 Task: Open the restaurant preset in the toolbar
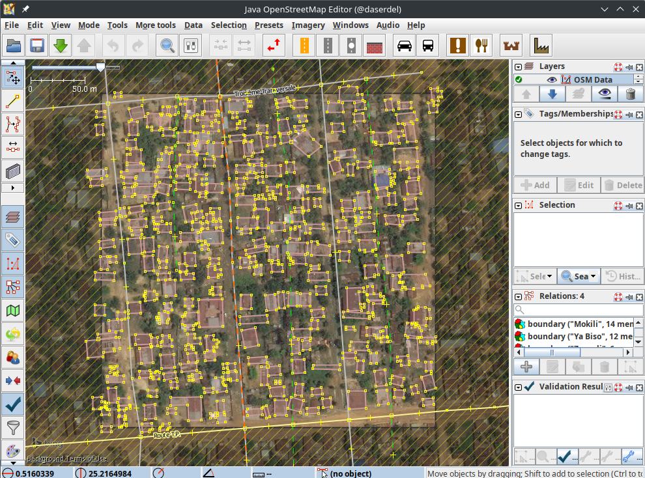pos(481,45)
